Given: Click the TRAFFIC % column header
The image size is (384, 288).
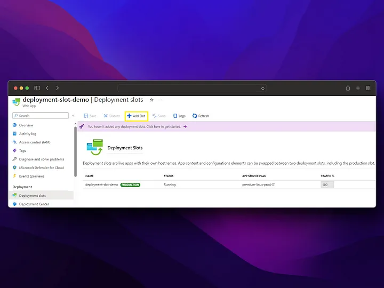Looking at the screenshot, I should pos(327,176).
